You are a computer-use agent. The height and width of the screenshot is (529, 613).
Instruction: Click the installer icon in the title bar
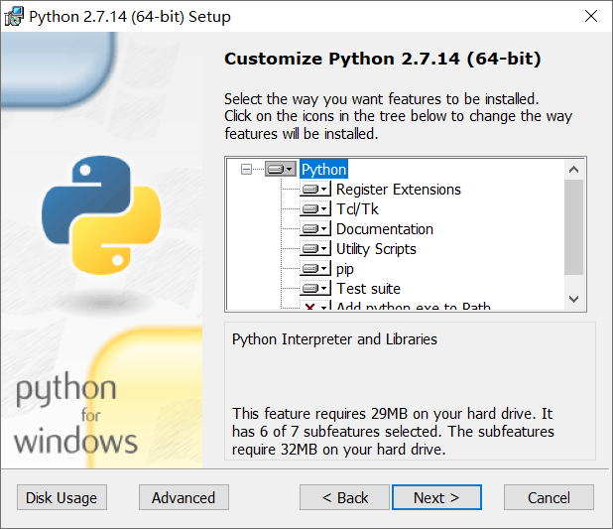coord(15,16)
